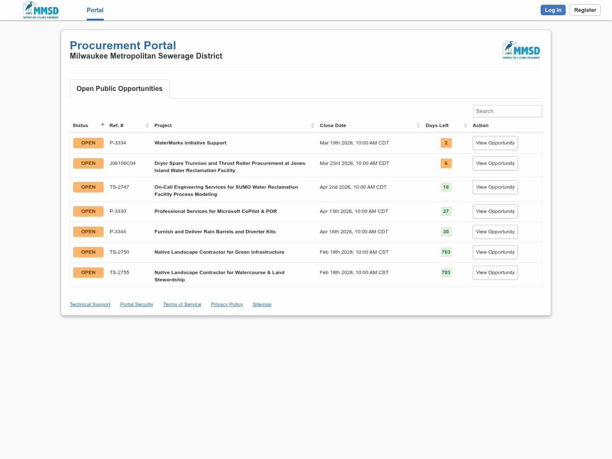Click the MMSD logo in the top navbar
Image resolution: width=612 pixels, height=459 pixels.
click(x=41, y=10)
